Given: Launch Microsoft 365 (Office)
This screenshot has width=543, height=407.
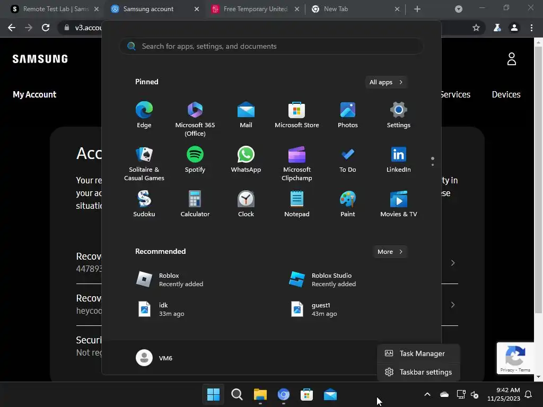Looking at the screenshot, I should [195, 119].
